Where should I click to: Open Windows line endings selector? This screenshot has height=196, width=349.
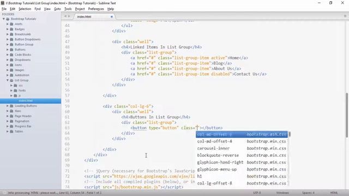pos(282,193)
